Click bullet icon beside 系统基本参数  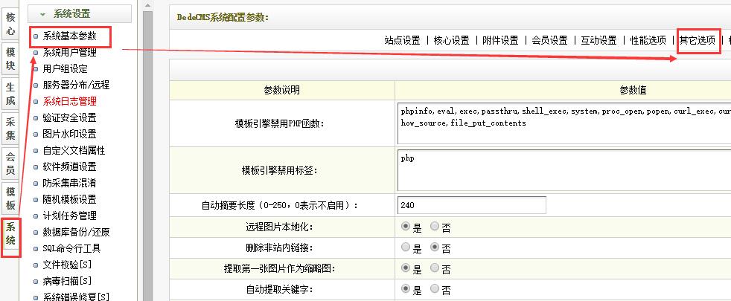click(36, 36)
